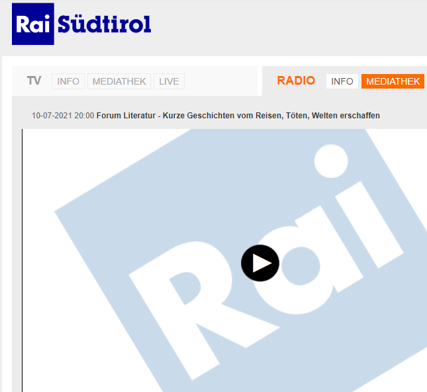Open RADIO MEDIATHEK page
The image size is (427, 392).
click(x=393, y=81)
